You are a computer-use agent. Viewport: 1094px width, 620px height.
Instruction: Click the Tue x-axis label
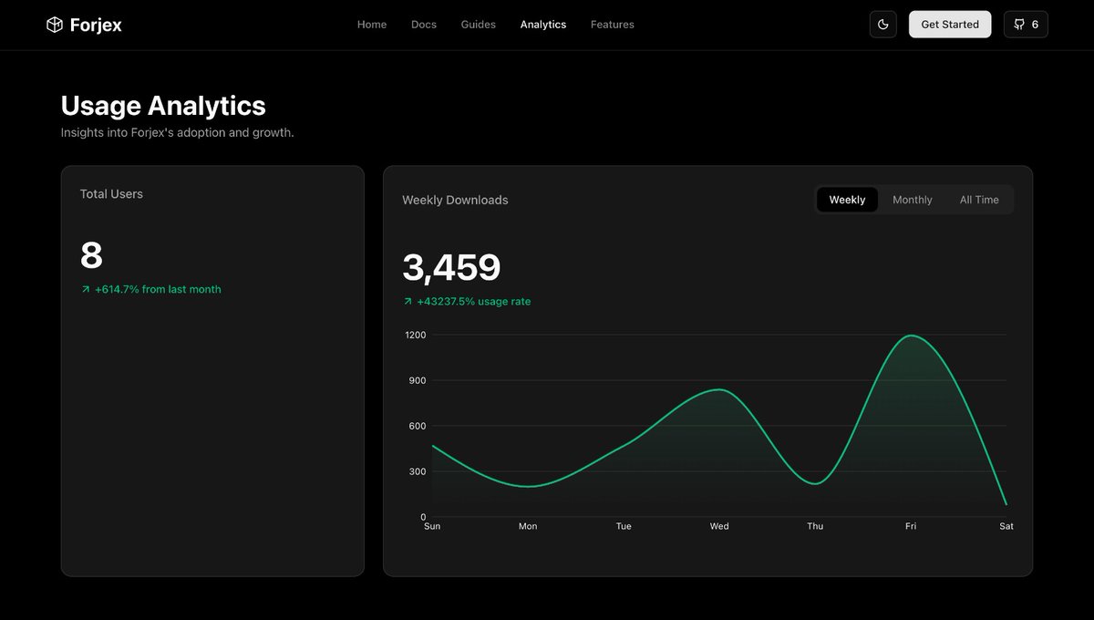pyautogui.click(x=624, y=526)
